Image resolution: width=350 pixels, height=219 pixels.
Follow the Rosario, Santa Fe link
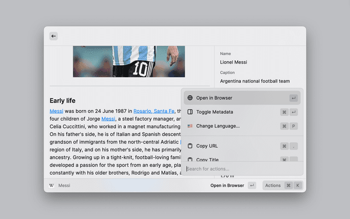point(154,111)
